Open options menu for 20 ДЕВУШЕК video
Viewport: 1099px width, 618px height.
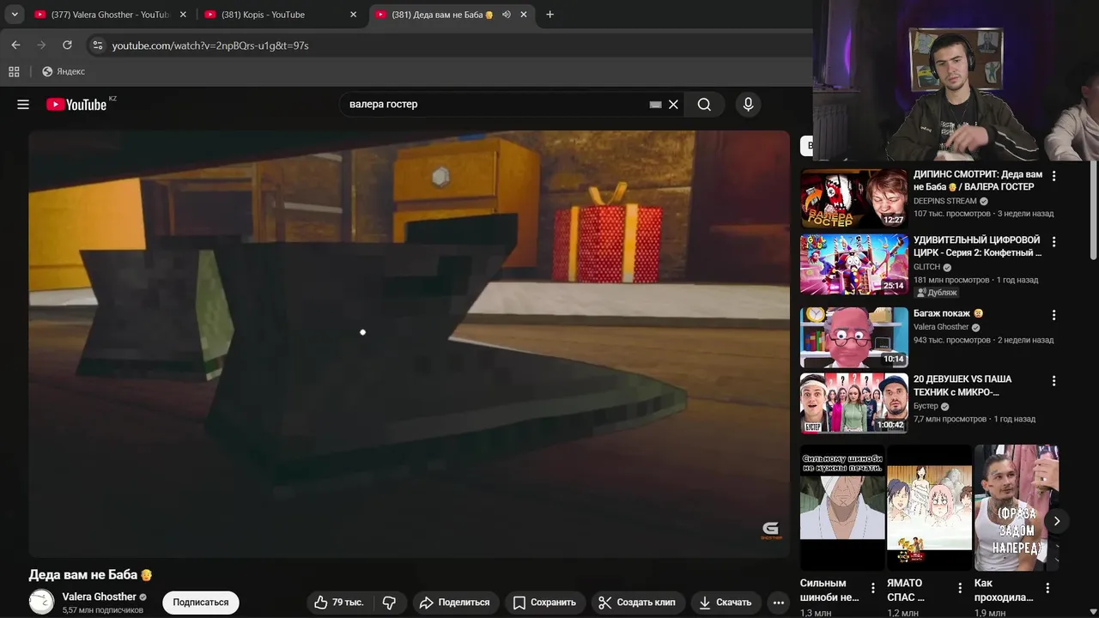coord(1053,381)
